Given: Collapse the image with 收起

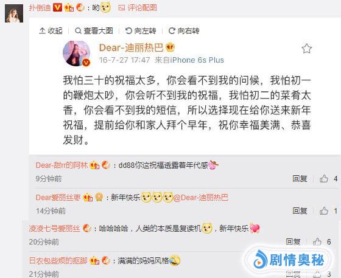Looking at the screenshot, I should (x=51, y=31).
